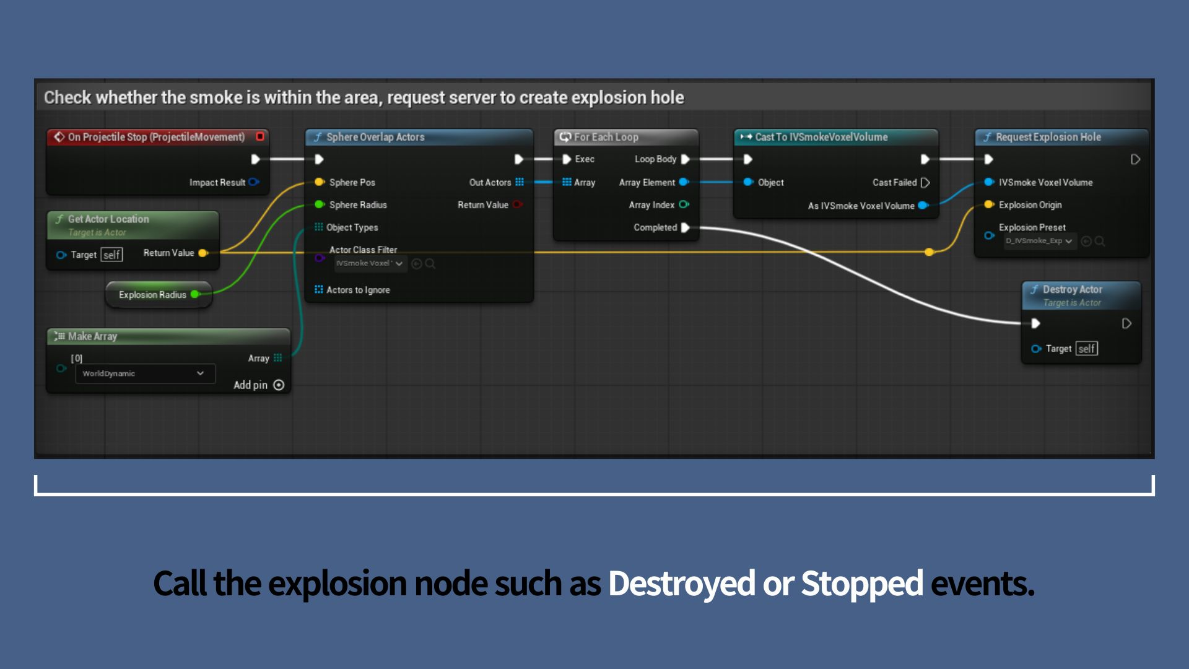Click the Out Actors array pin
Image resolution: width=1189 pixels, height=669 pixels.
pos(520,182)
